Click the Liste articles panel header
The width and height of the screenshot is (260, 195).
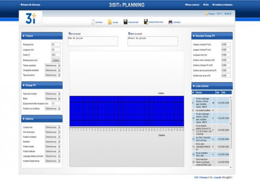click(212, 86)
